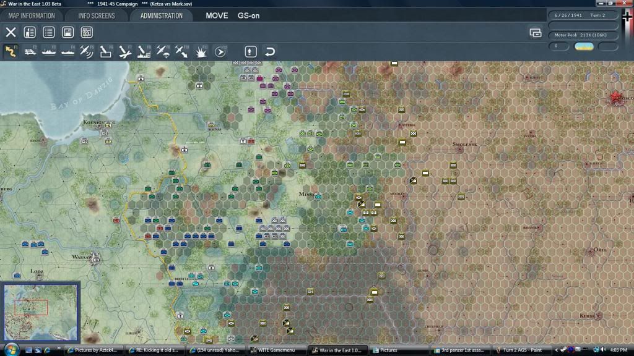Click the 4:03 PM taskbar clock
Screen dimensions: 634x356
pos(619,350)
